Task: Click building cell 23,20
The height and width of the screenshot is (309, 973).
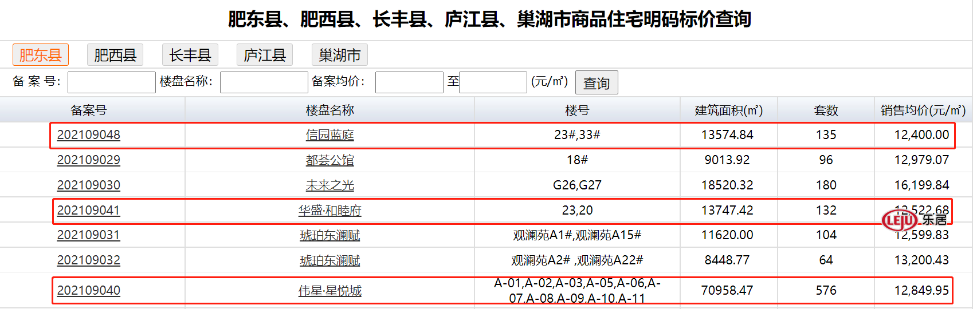Action: click(x=577, y=211)
